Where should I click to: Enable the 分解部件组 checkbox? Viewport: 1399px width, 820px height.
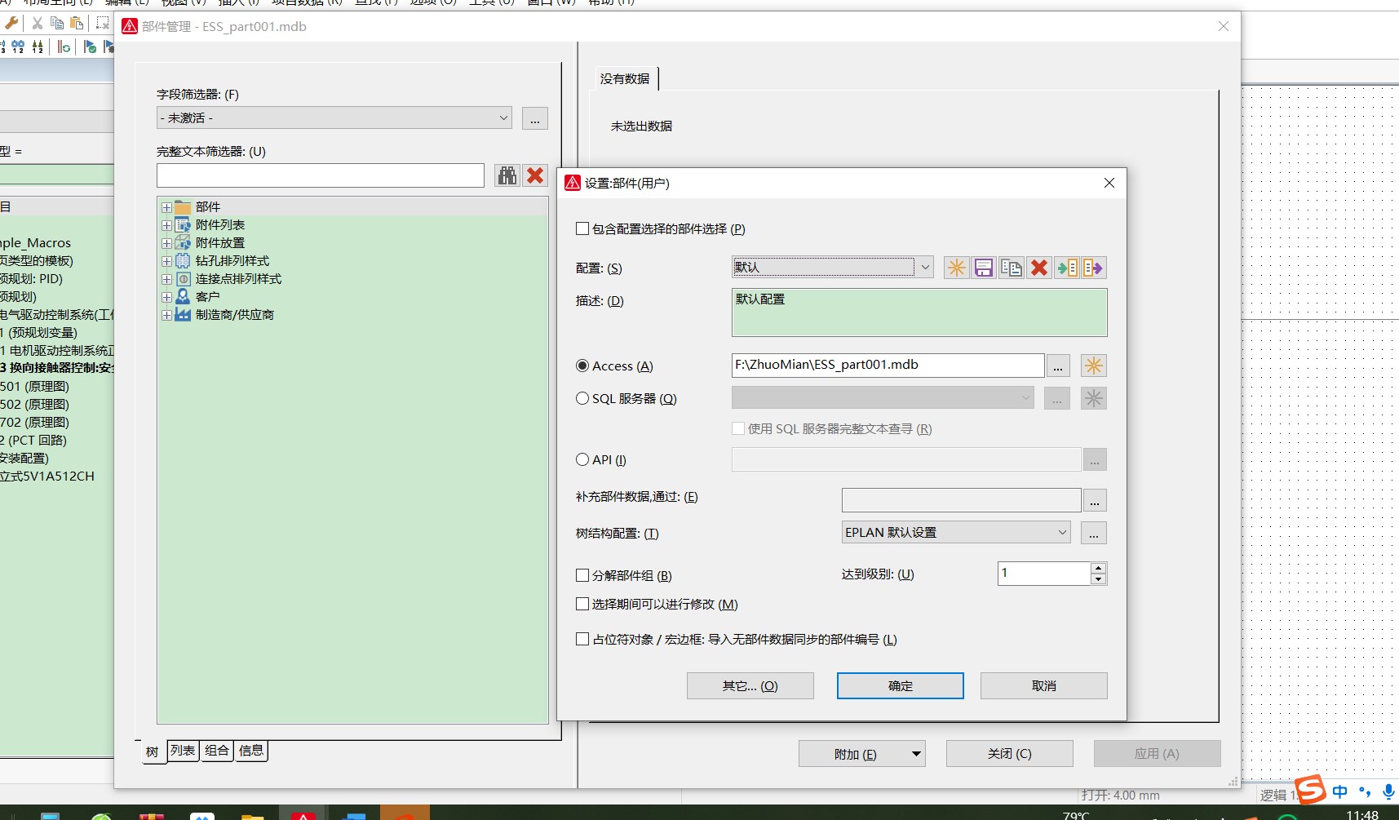(582, 575)
